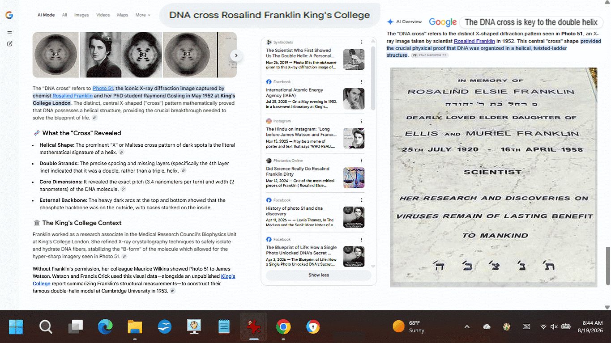Open Windows Search from the taskbar
The height and width of the screenshot is (343, 611).
pyautogui.click(x=46, y=327)
